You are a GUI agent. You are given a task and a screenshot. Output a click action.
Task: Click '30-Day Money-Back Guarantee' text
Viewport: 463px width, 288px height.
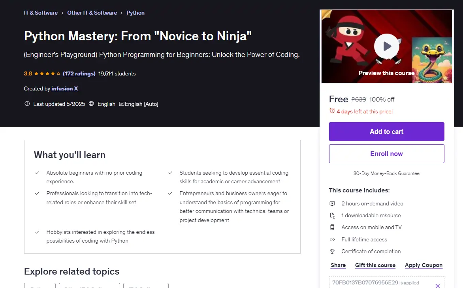386,173
